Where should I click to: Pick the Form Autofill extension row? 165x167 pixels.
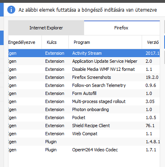(84, 93)
